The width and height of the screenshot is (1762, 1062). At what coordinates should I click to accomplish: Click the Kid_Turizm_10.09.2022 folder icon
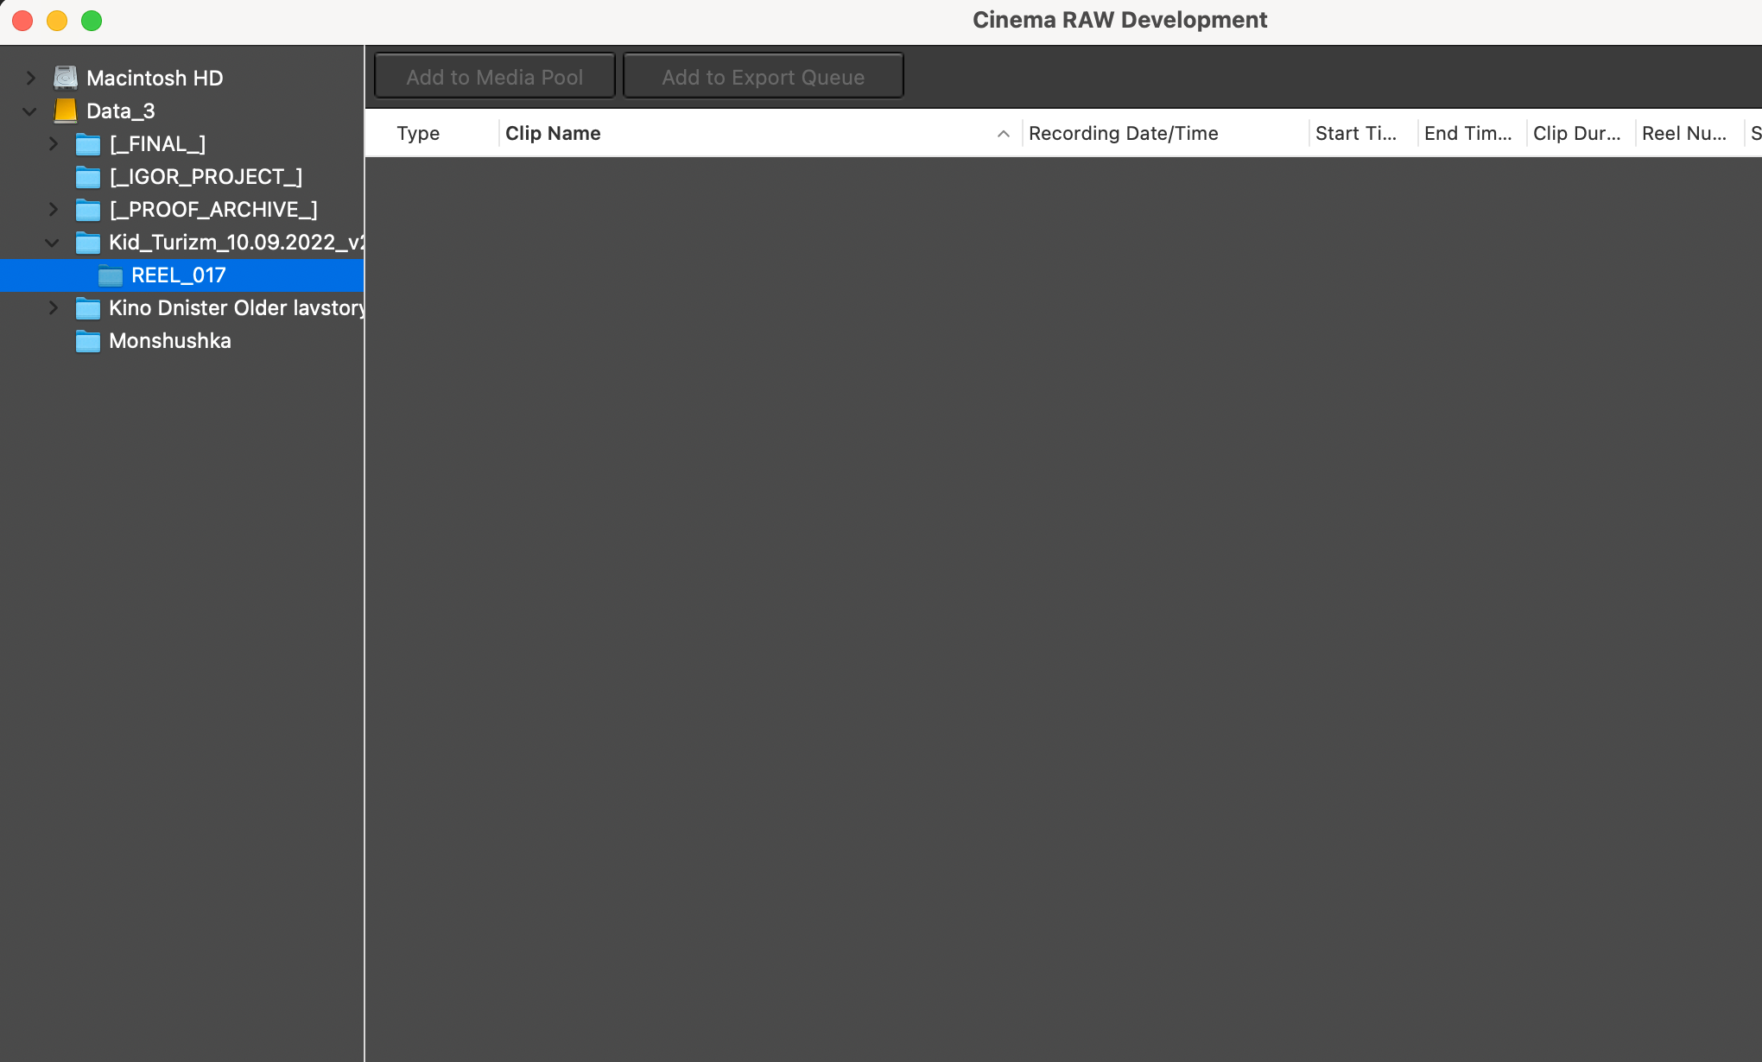point(89,243)
